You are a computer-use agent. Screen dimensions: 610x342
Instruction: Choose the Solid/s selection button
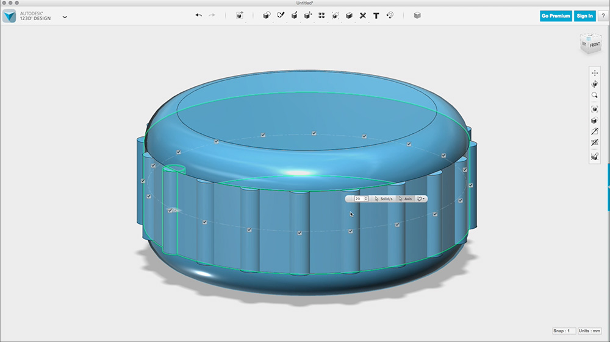(384, 199)
